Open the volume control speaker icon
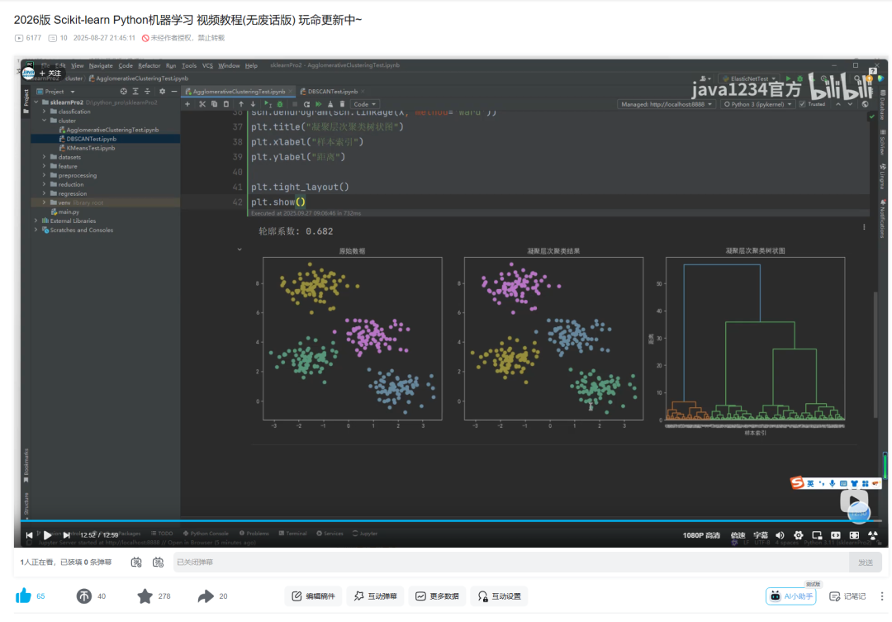 click(x=780, y=535)
